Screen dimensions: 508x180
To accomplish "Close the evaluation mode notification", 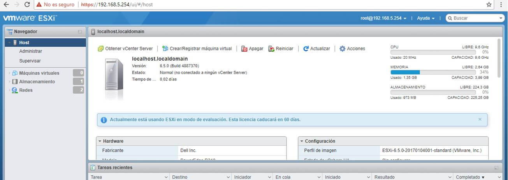I will coord(480,119).
